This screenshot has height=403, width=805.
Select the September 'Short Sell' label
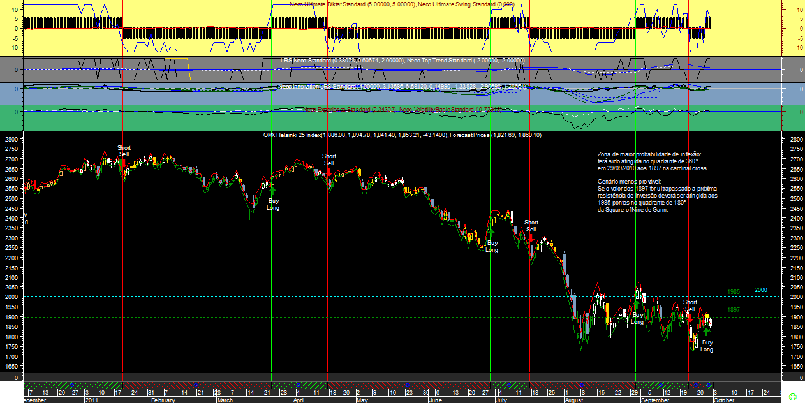[x=690, y=305]
